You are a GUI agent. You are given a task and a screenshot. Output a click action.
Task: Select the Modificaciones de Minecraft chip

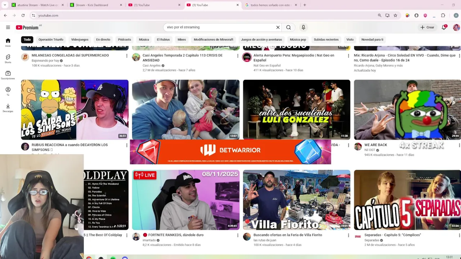click(214, 40)
